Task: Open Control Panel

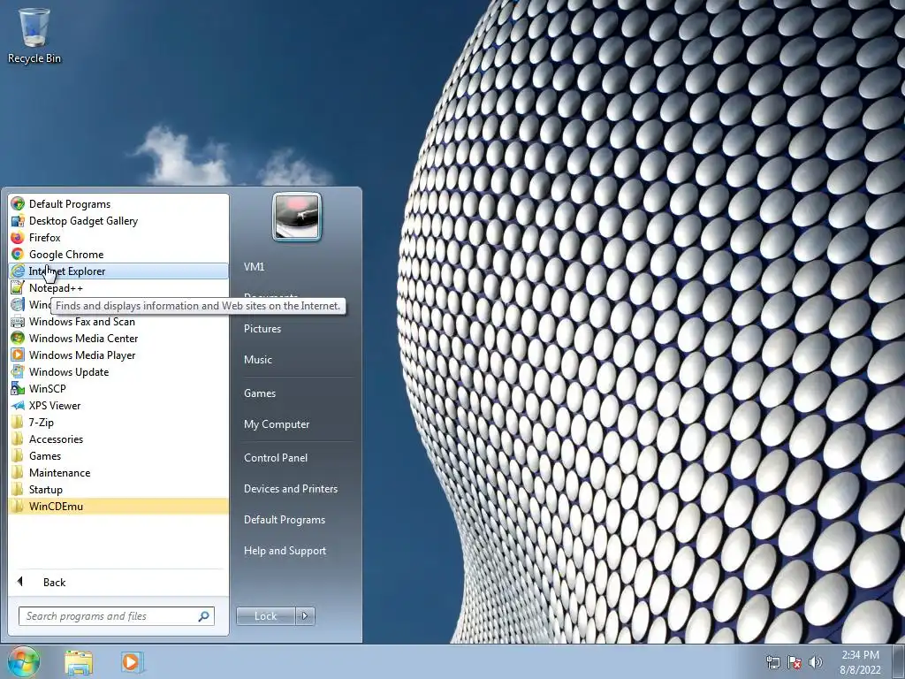Action: point(276,457)
